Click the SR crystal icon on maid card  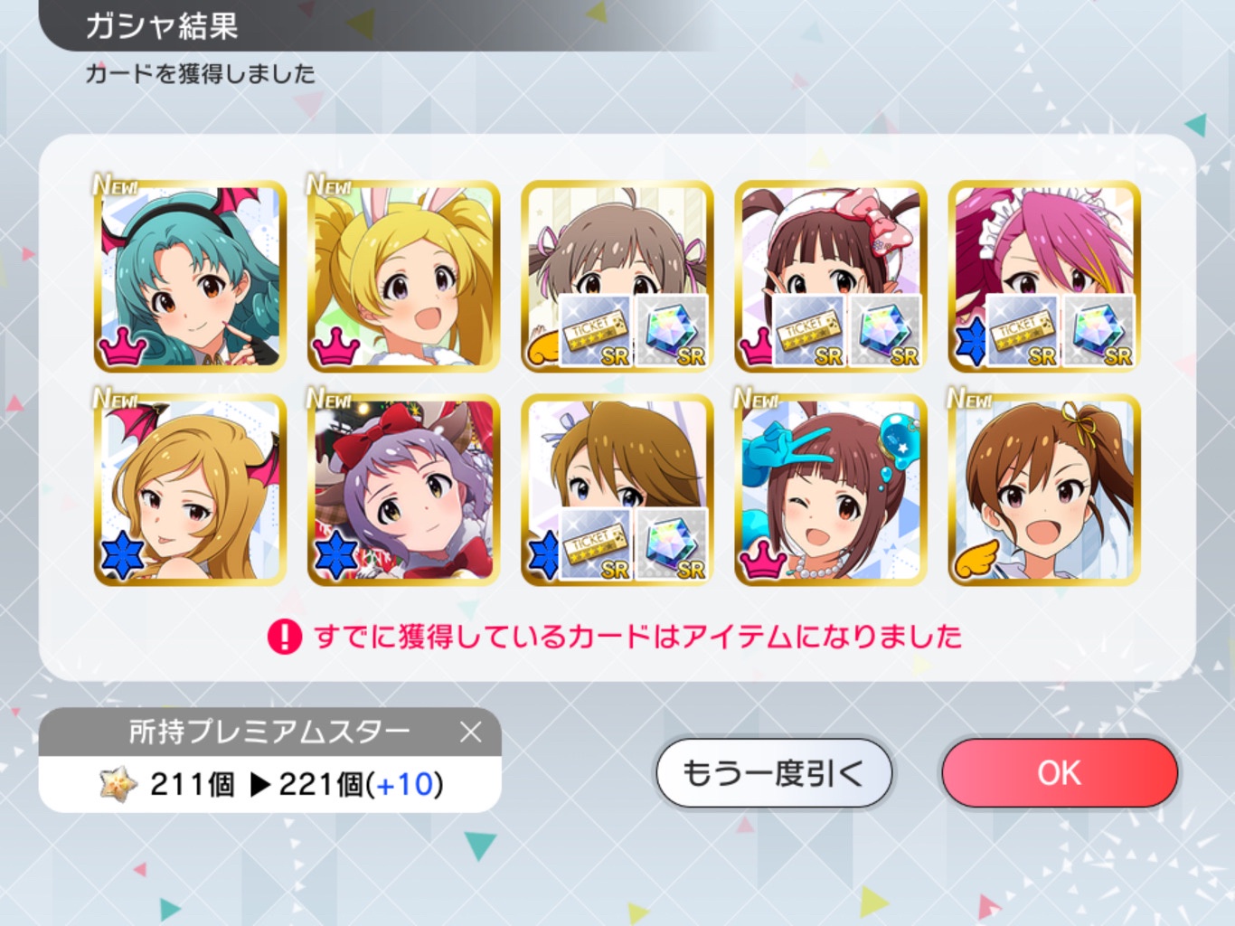tap(1099, 331)
